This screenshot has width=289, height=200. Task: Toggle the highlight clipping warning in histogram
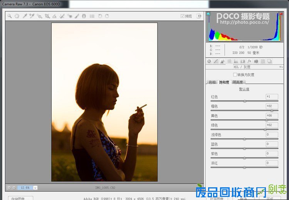277,15
